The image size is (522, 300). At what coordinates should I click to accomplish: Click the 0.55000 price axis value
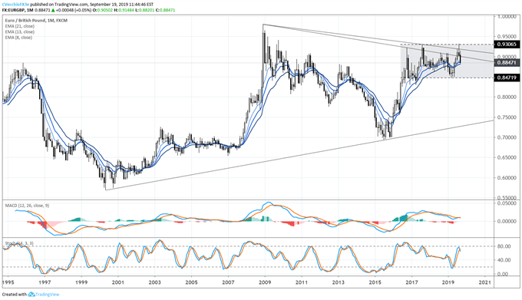[x=507, y=197]
